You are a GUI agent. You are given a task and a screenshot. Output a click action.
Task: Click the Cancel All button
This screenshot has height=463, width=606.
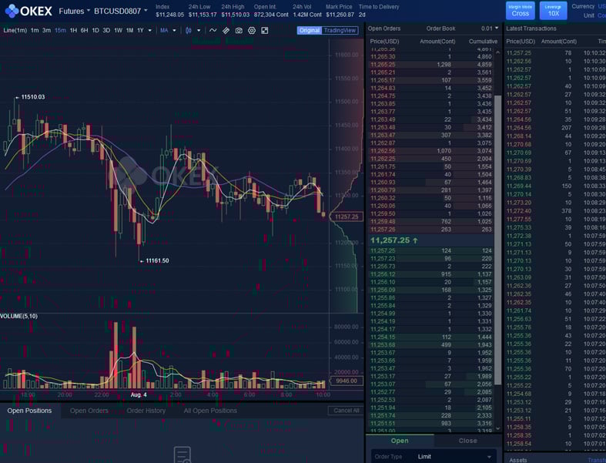click(347, 411)
